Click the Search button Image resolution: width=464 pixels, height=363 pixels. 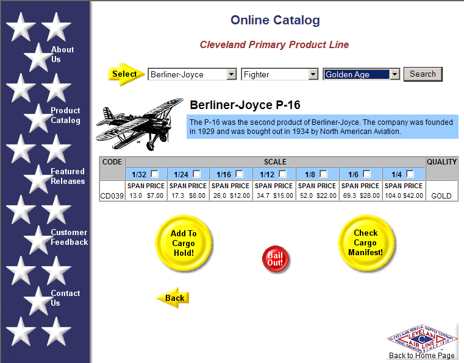(x=423, y=74)
